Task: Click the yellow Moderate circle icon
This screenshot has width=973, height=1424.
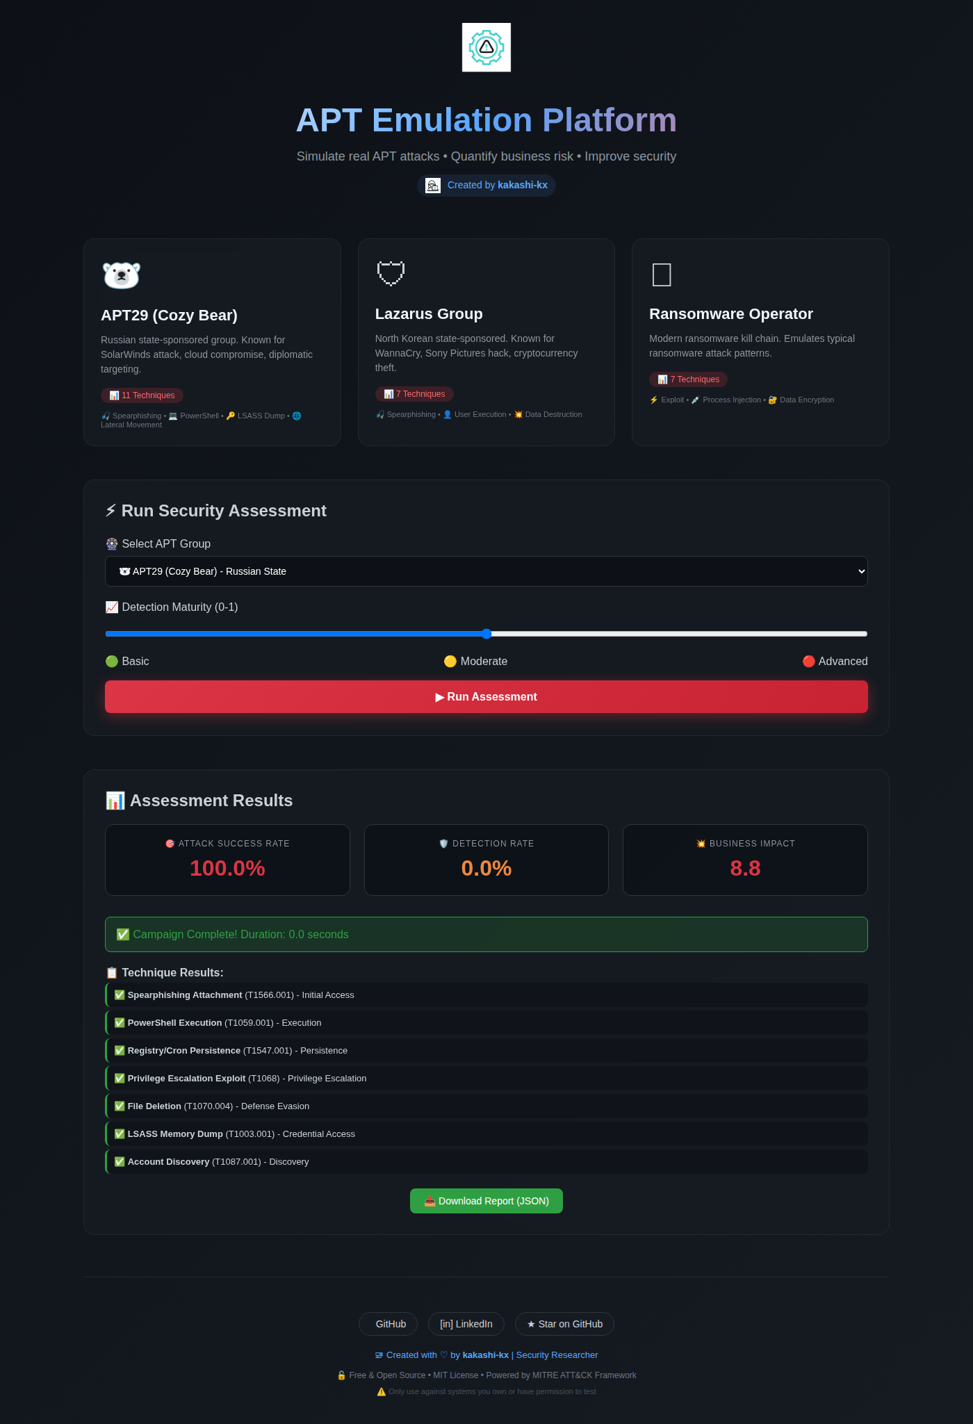Action: pyautogui.click(x=450, y=662)
